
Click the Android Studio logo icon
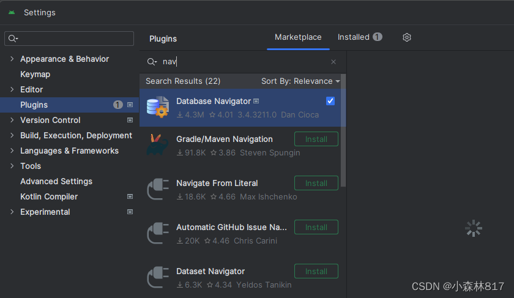(12, 12)
